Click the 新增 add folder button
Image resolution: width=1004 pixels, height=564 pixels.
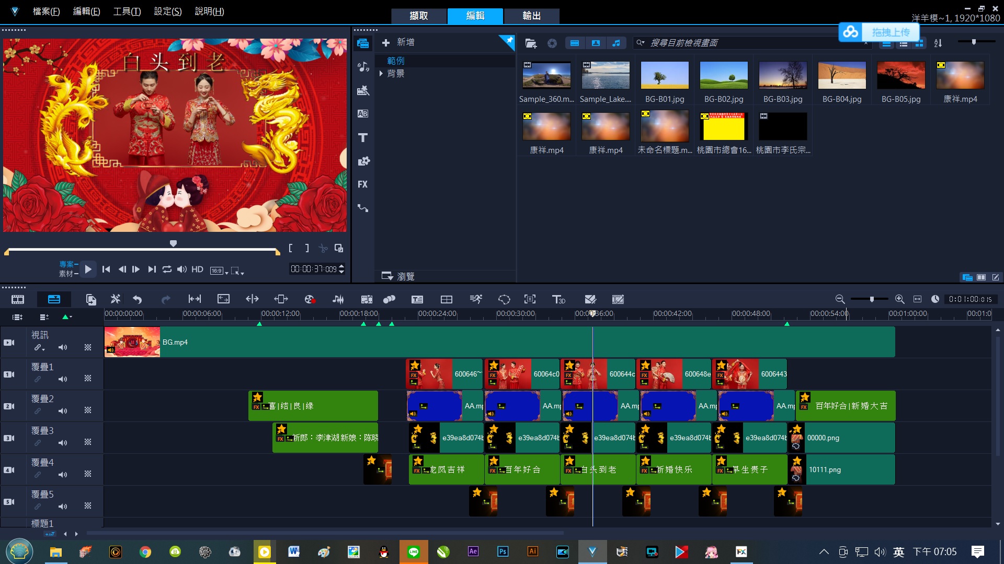pos(398,42)
